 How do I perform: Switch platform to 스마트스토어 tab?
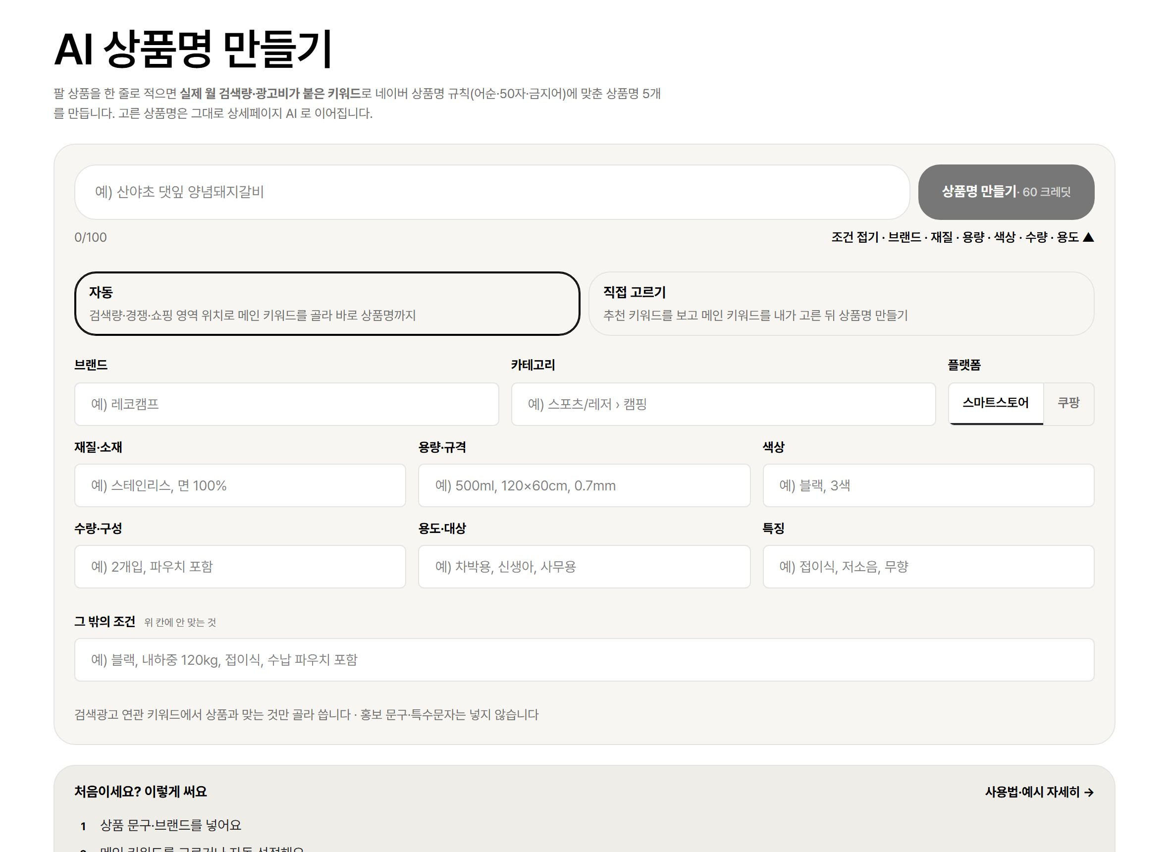[995, 403]
